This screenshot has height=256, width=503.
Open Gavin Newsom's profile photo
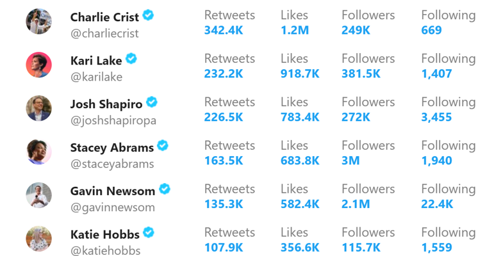[x=39, y=195]
